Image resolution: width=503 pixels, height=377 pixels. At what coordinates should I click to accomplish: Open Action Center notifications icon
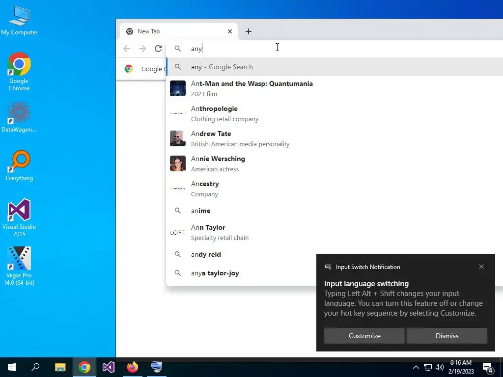488,367
